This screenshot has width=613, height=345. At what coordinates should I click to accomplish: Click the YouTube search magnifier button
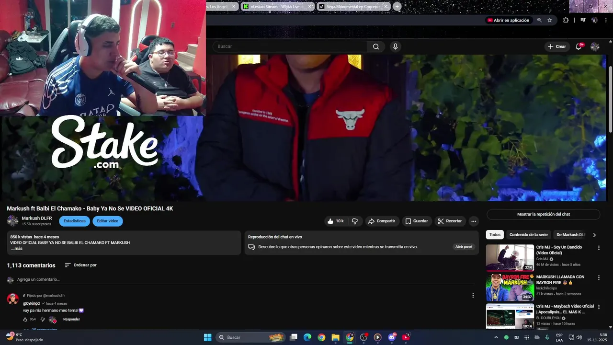click(x=376, y=46)
